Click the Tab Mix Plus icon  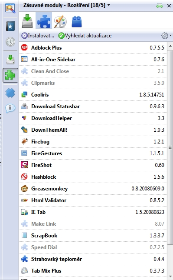(24, 271)
